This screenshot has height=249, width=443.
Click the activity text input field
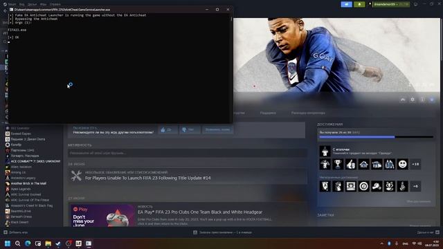tap(188, 153)
